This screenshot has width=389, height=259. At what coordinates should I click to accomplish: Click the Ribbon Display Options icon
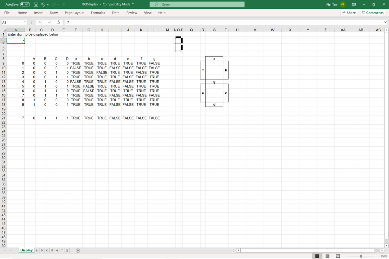click(x=354, y=5)
